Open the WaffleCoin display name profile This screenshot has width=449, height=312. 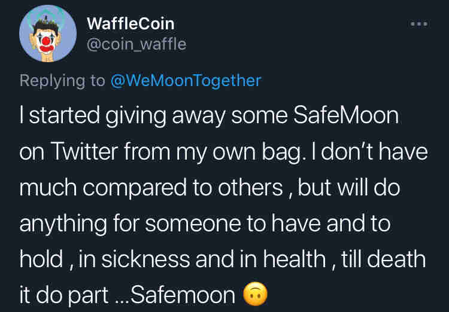pos(131,23)
